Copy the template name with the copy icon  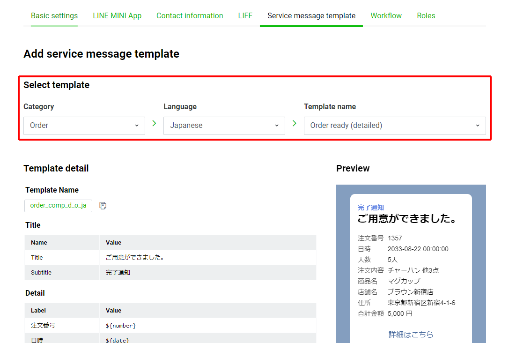tap(103, 206)
